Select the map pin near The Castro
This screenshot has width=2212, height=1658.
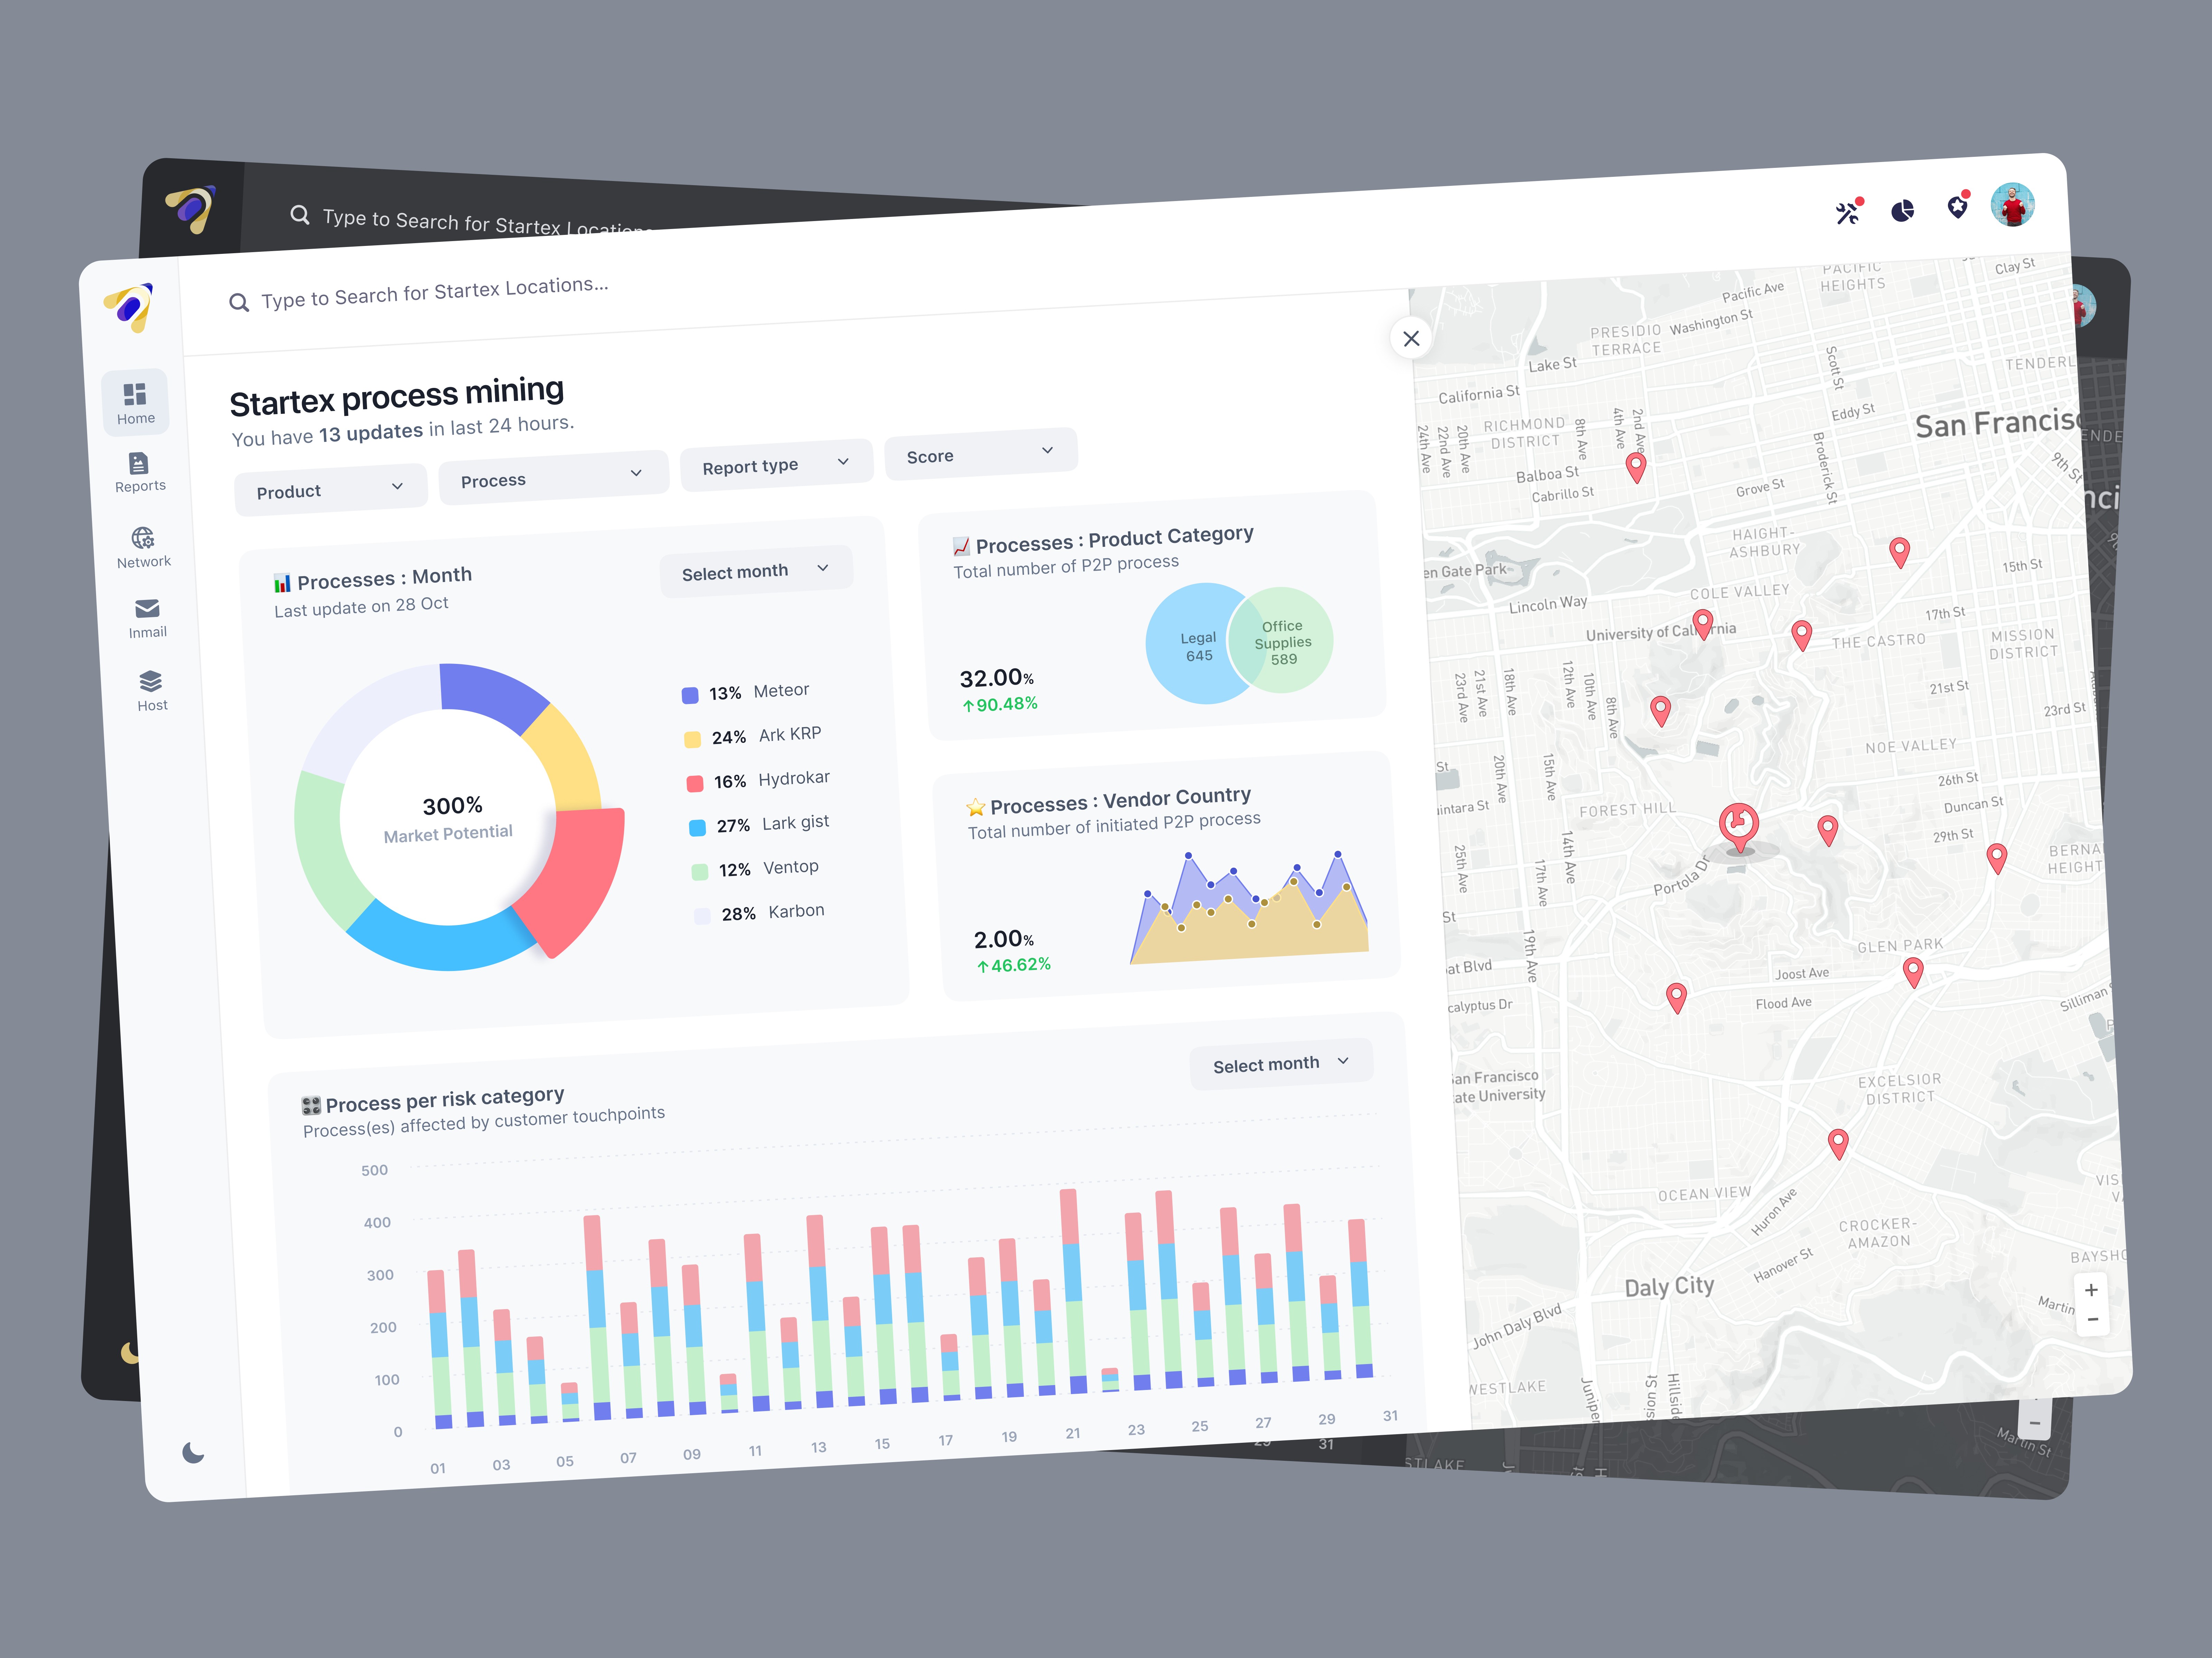pyautogui.click(x=1802, y=636)
